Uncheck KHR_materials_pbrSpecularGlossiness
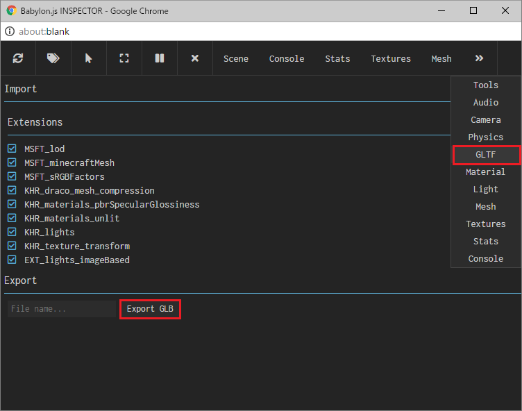The width and height of the screenshot is (522, 411). point(12,204)
